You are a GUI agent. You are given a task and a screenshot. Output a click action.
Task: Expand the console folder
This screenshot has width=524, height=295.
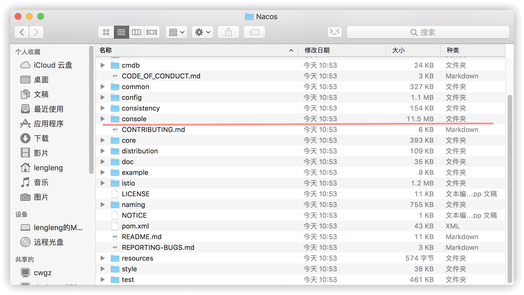pyautogui.click(x=103, y=119)
